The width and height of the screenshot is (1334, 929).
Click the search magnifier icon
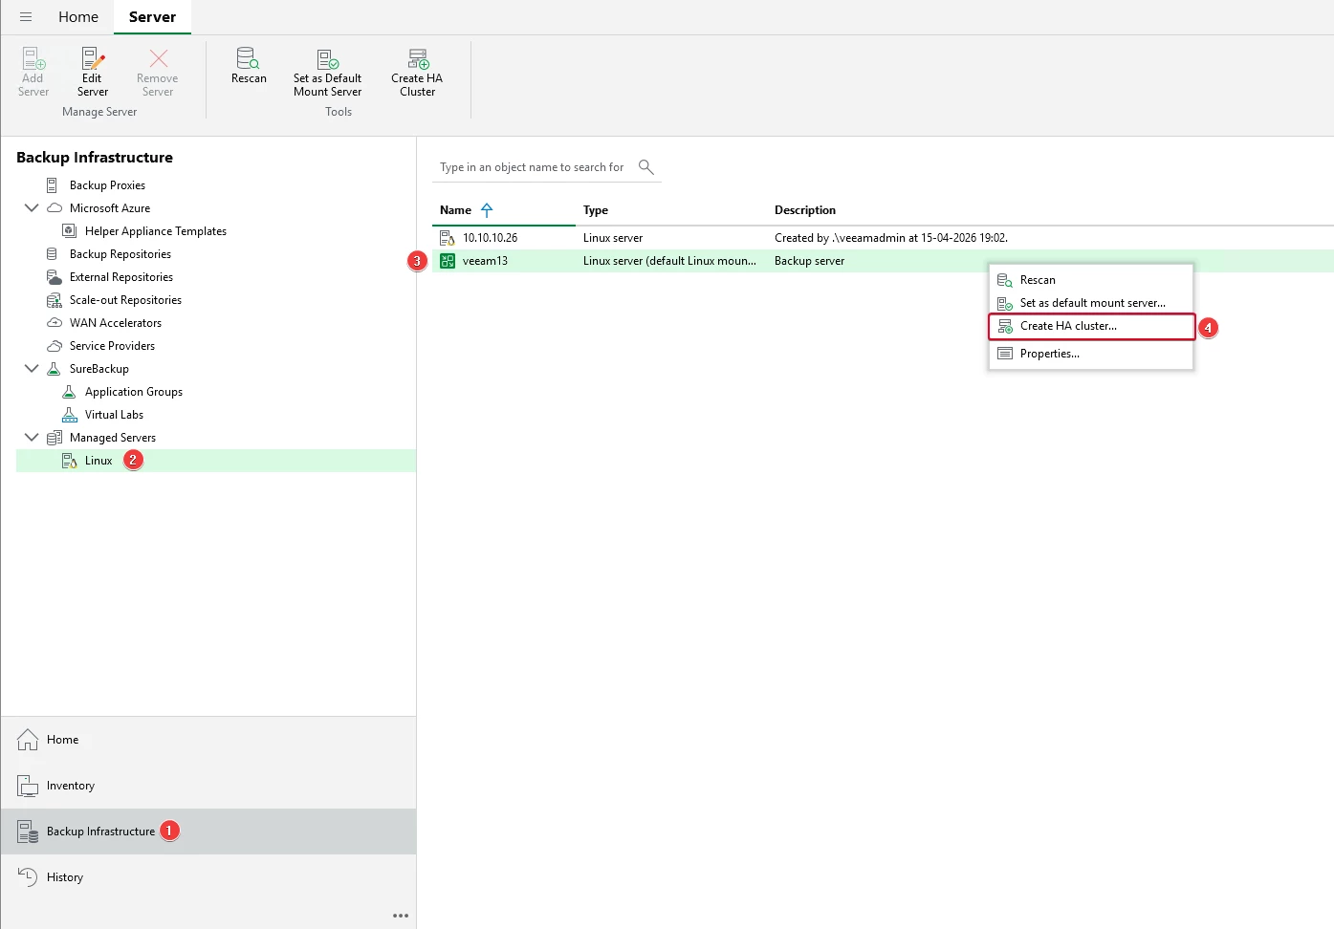[646, 167]
